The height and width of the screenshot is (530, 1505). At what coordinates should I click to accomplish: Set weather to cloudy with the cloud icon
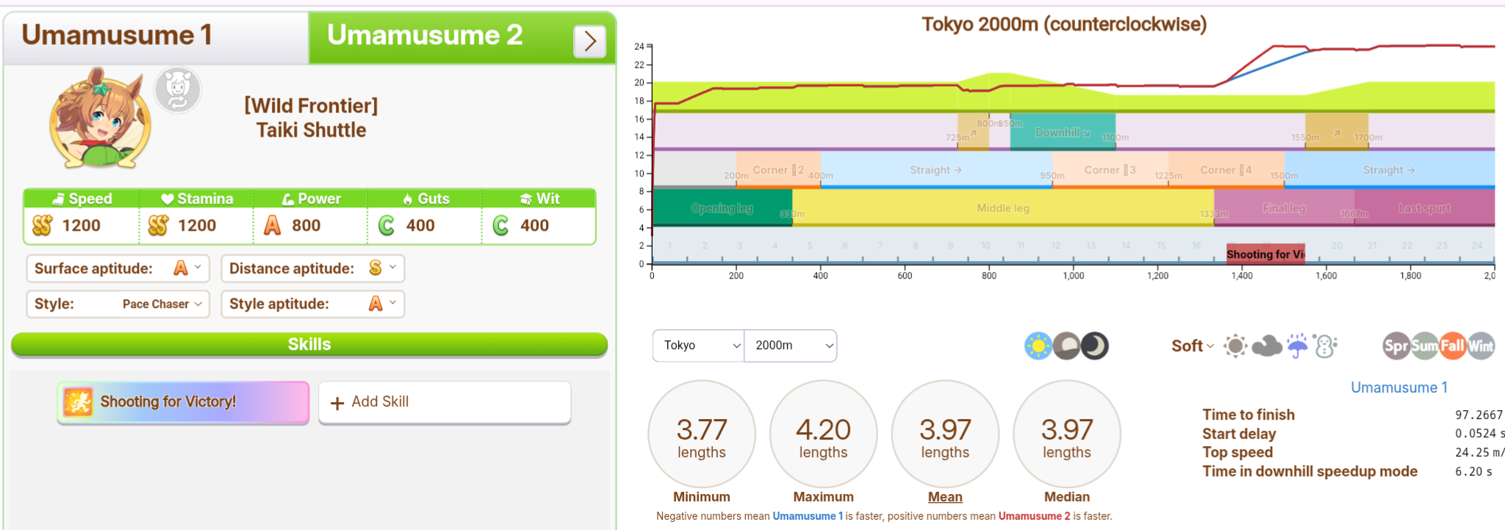(1266, 345)
